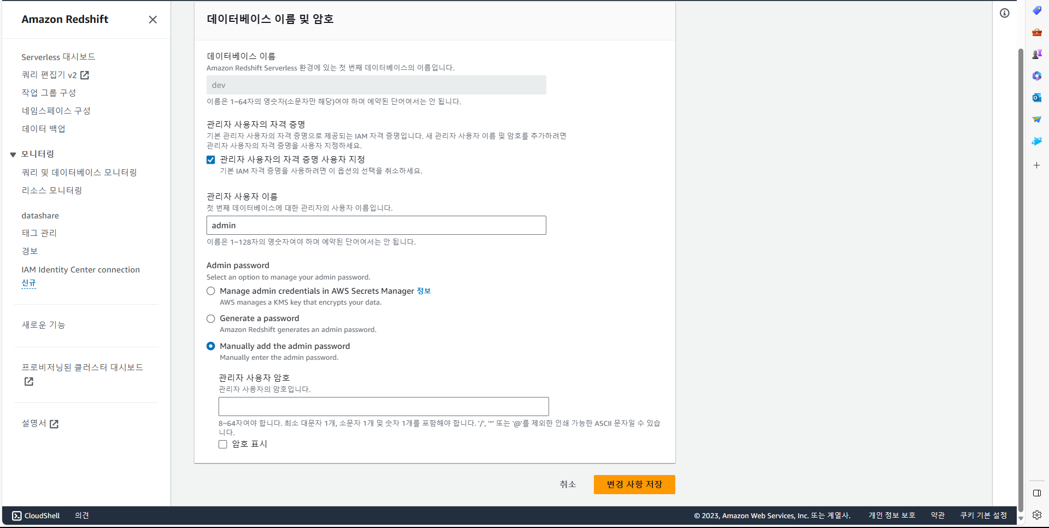Click the 취소 button
This screenshot has height=528, width=1049.
568,484
